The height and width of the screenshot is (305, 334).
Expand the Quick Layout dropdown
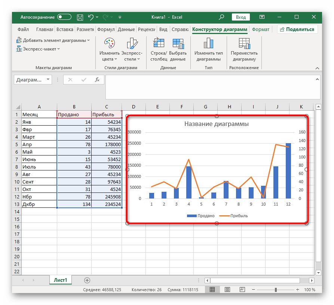[38, 49]
